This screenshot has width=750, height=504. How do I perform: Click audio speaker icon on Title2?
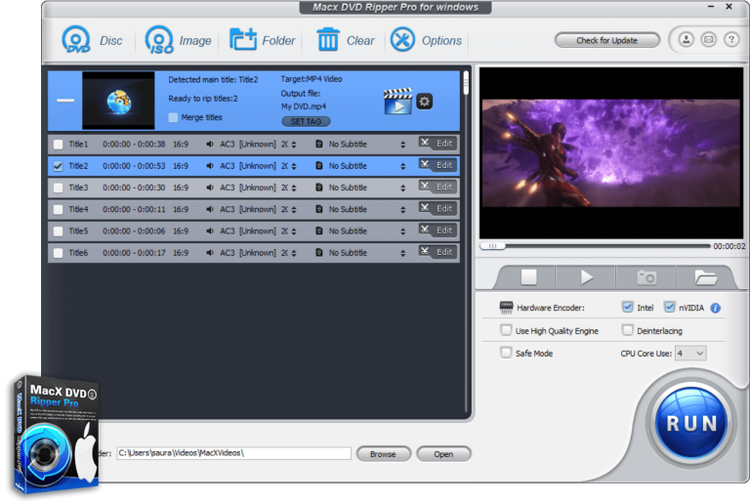click(x=210, y=165)
